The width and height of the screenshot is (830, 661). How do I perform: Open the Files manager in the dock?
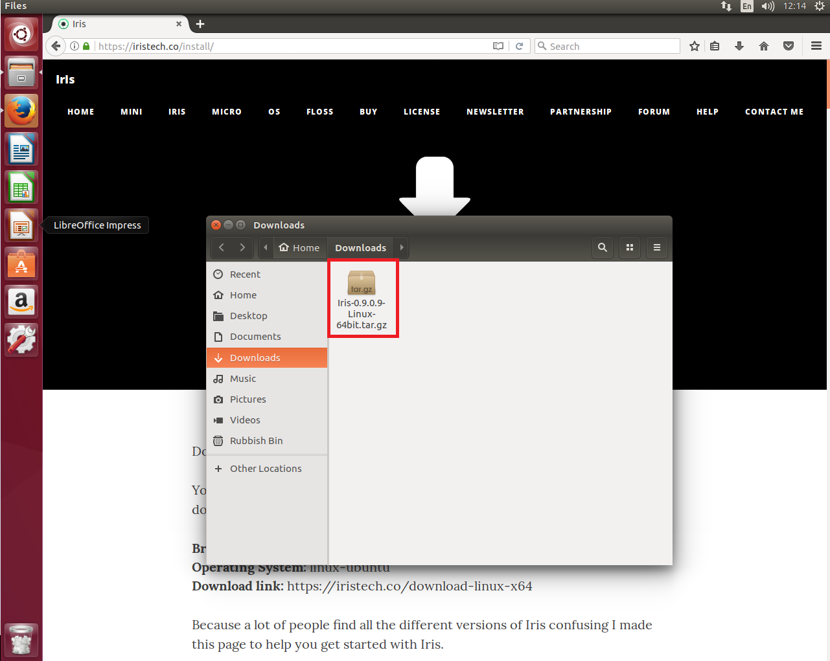point(21,73)
